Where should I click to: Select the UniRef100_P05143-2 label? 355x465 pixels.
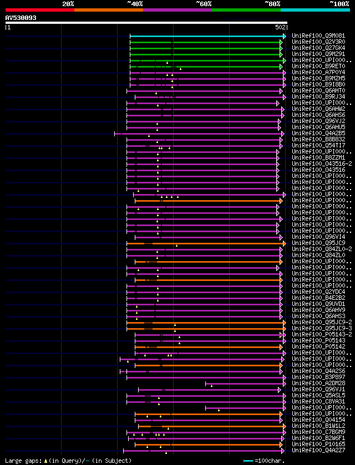(x=322, y=334)
